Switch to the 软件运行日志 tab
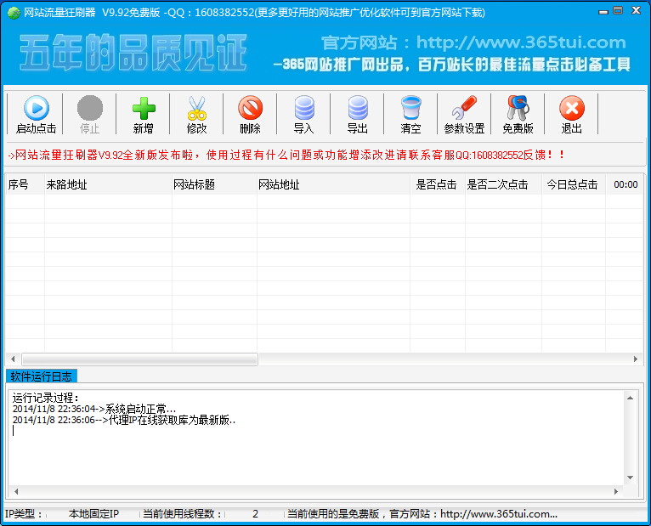The height and width of the screenshot is (526, 651). click(42, 376)
